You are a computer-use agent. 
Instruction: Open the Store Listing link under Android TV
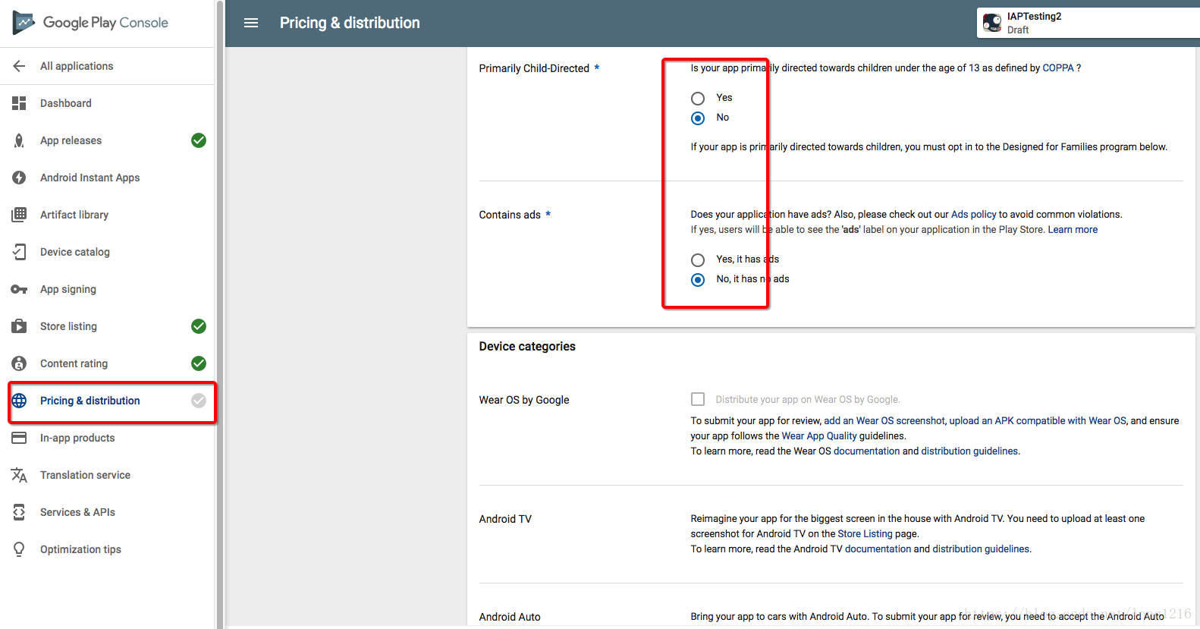click(x=865, y=534)
